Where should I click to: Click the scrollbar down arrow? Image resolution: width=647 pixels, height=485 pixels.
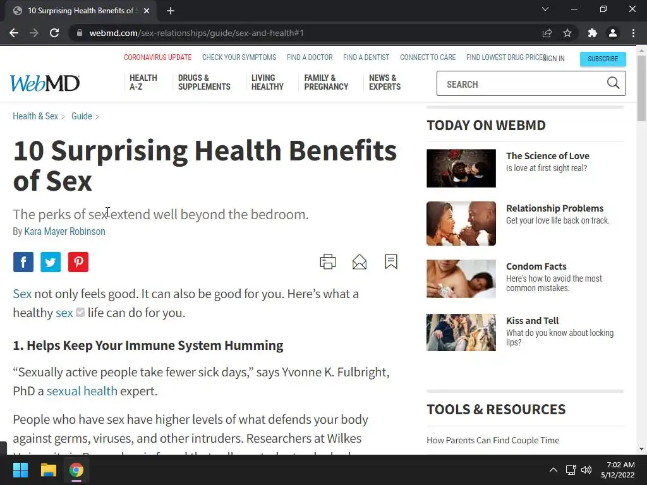click(x=641, y=449)
